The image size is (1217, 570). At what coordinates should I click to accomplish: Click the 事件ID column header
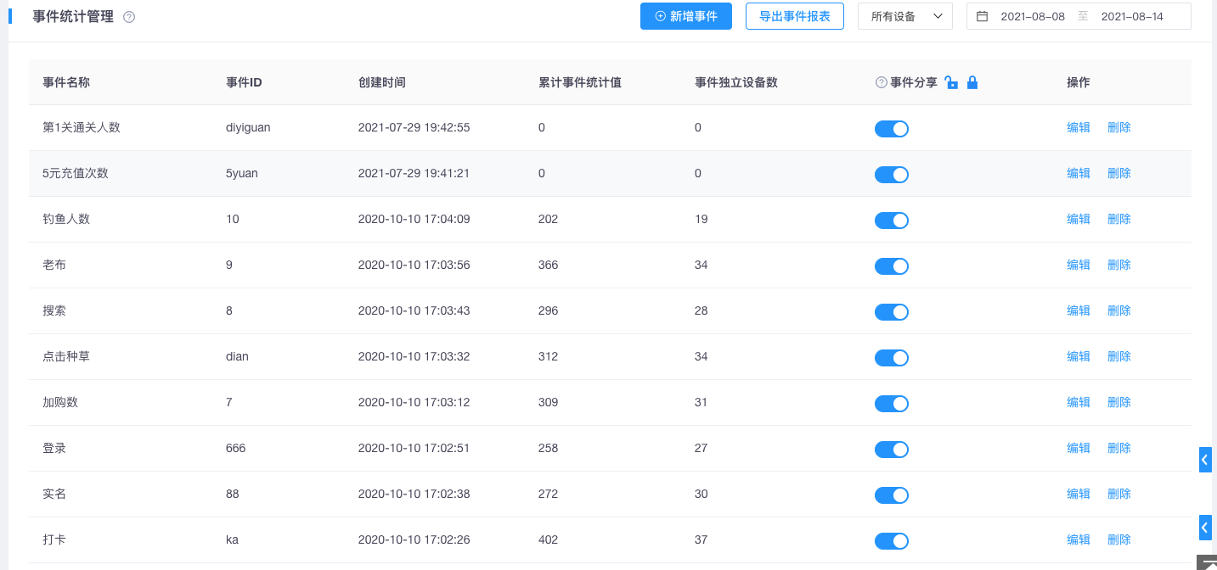pyautogui.click(x=244, y=82)
